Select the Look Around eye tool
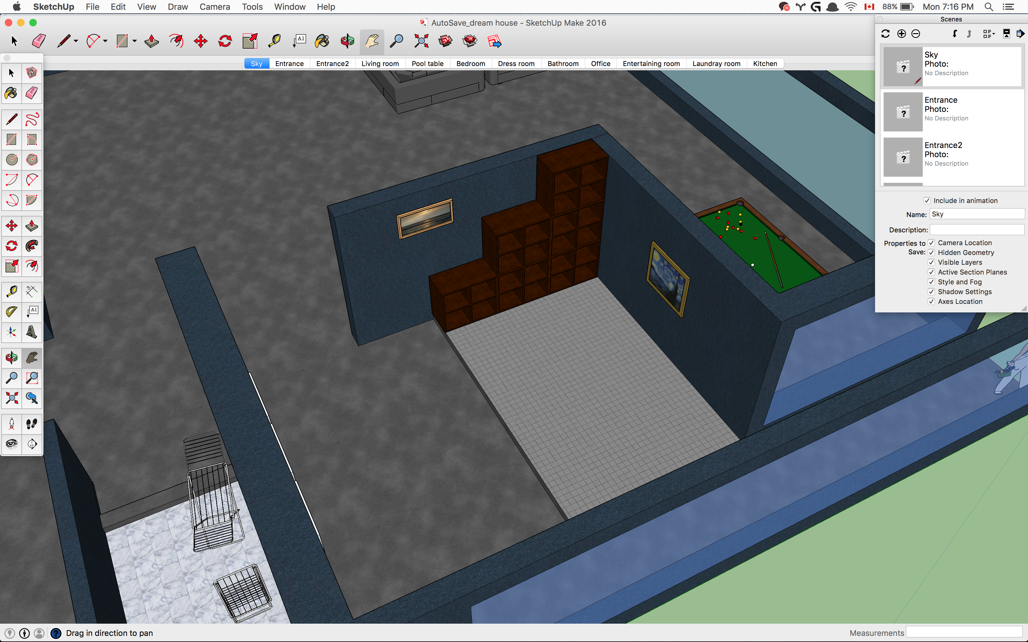The height and width of the screenshot is (642, 1028). pos(12,444)
